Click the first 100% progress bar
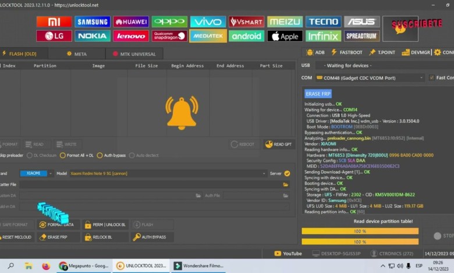 [360, 231]
